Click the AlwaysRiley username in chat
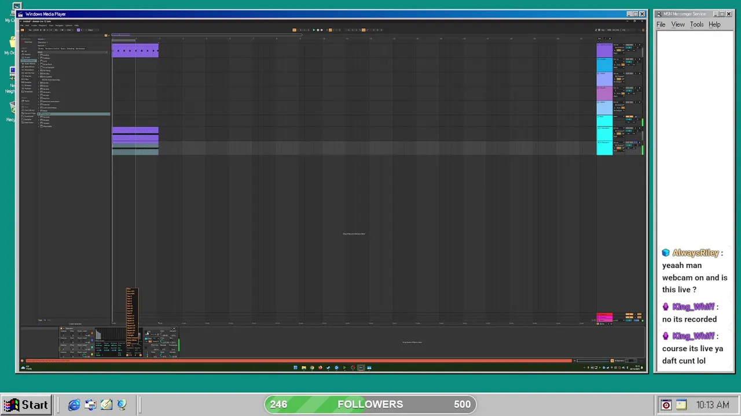Viewport: 741px width, 416px height. pyautogui.click(x=695, y=253)
